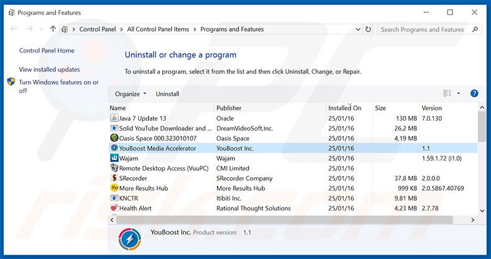Image resolution: width=491 pixels, height=259 pixels.
Task: Click the SRecorder program icon
Action: (x=114, y=178)
